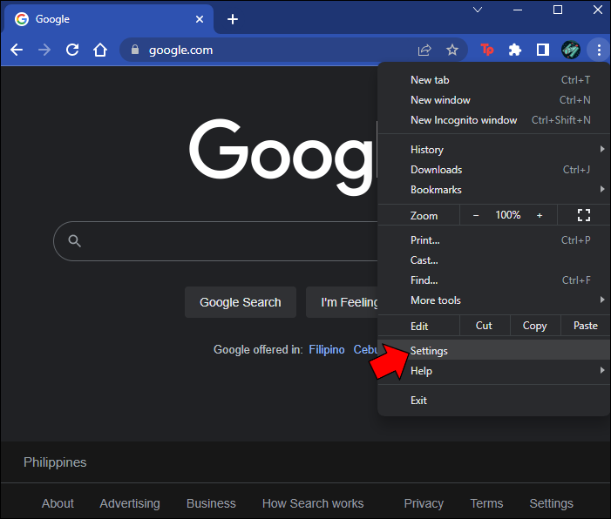Select Cast... menu entry

(493, 260)
